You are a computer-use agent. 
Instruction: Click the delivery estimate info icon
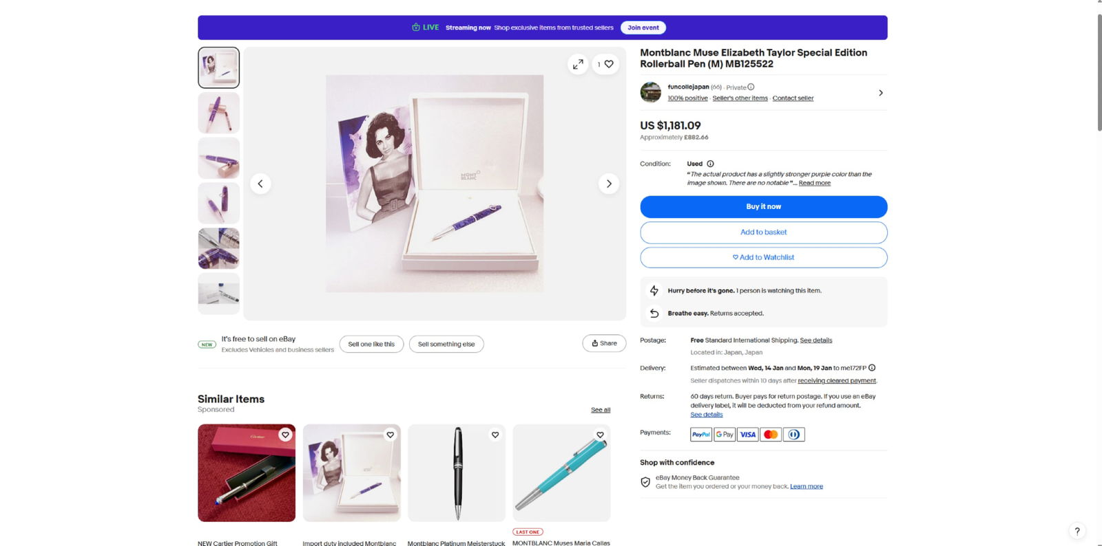click(872, 367)
